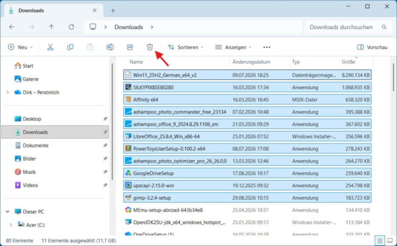Click the 29.08.2026 10:15 date cell
This screenshot has height=246, width=397.
(x=250, y=198)
